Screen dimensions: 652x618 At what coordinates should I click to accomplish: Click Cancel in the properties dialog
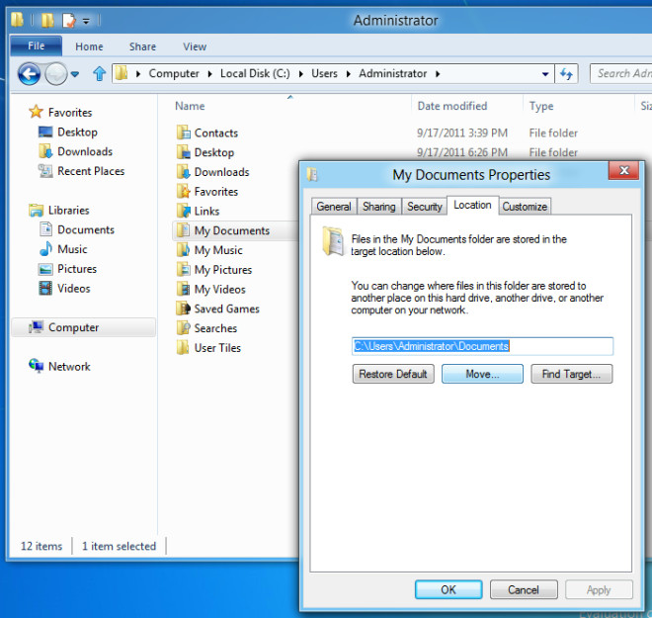click(x=524, y=589)
